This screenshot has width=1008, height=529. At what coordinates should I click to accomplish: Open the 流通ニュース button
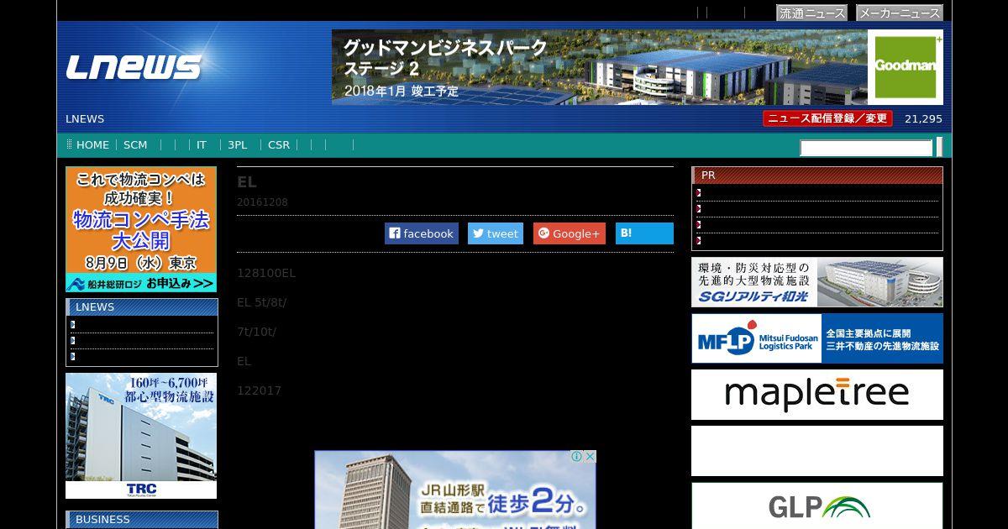pos(811,13)
